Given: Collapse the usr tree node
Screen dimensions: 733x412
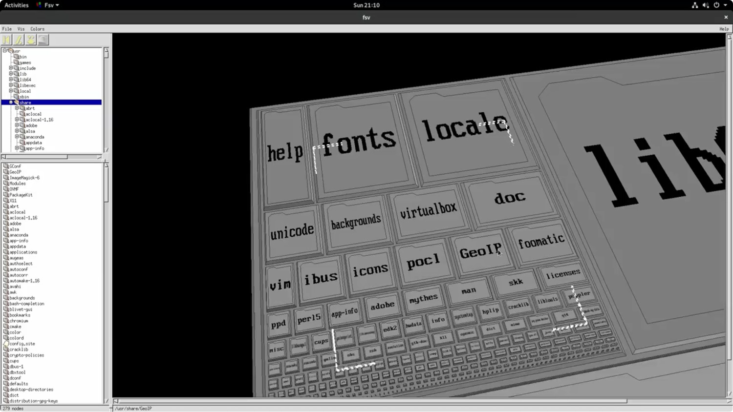Looking at the screenshot, I should (5, 51).
